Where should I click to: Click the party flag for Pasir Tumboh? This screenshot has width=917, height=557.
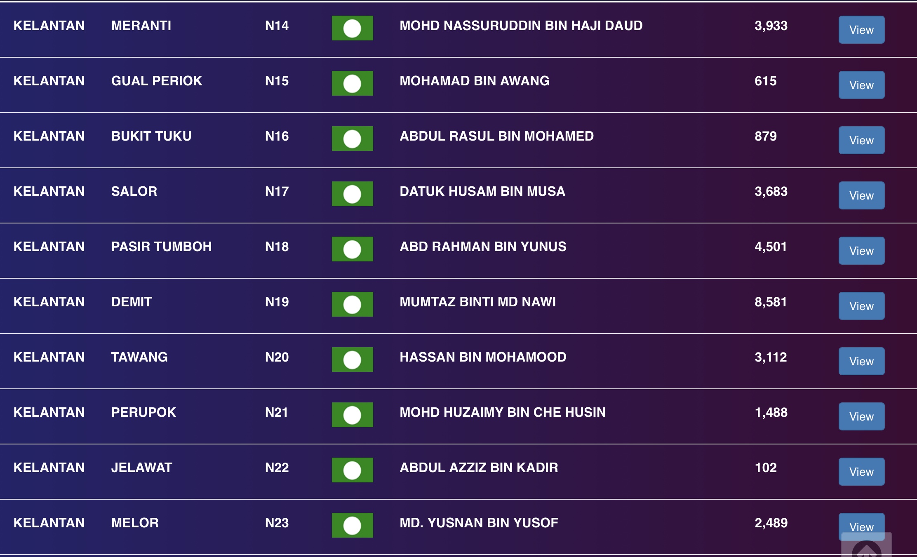[x=352, y=249]
